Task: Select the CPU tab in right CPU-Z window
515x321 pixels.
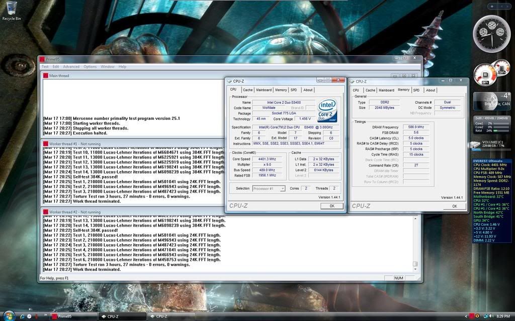Action: (x=356, y=90)
